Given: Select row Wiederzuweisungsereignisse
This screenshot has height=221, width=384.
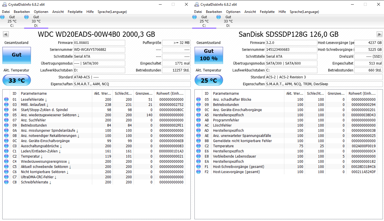Looking at the screenshot, I should click(94, 162).
